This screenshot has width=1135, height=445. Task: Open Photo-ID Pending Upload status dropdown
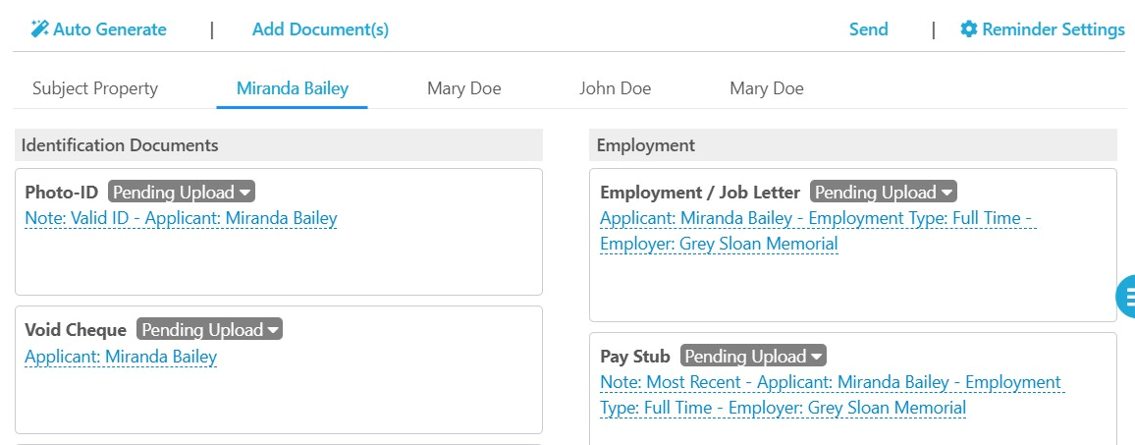tap(182, 193)
